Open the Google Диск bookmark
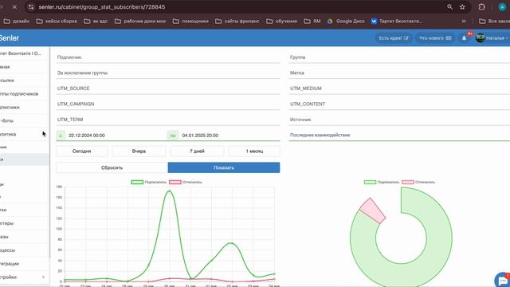Image resolution: width=510 pixels, height=287 pixels. pos(346,22)
